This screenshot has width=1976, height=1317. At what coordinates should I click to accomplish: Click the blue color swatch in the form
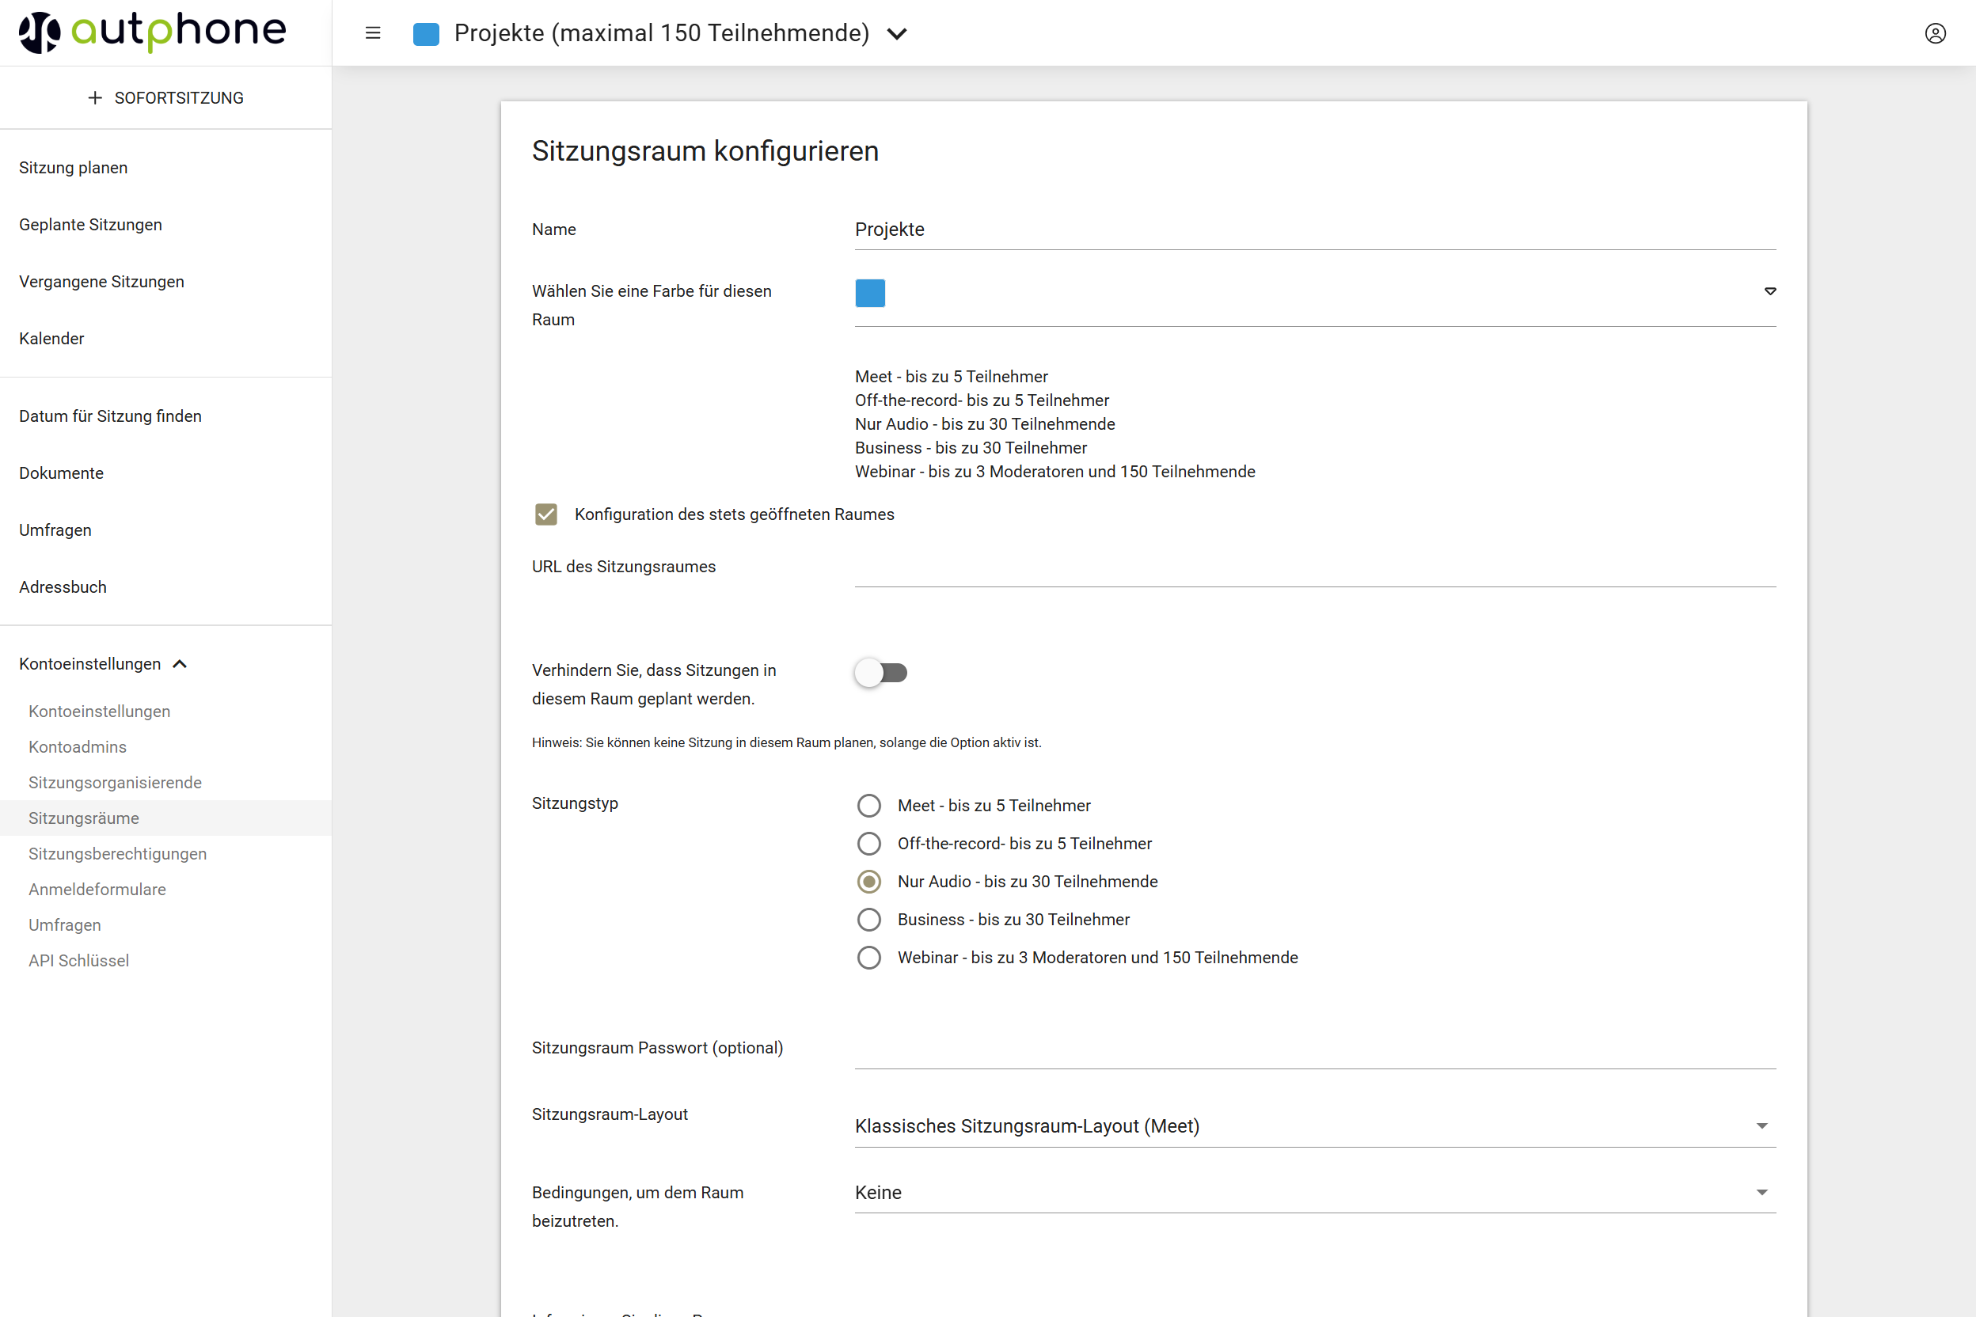pos(869,292)
